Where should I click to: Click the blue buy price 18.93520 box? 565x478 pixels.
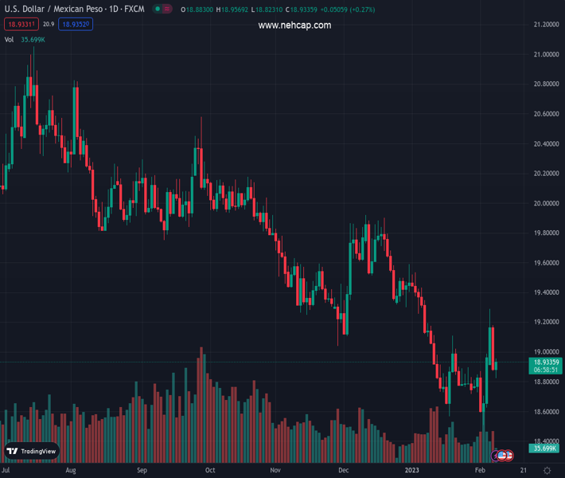[x=75, y=25]
